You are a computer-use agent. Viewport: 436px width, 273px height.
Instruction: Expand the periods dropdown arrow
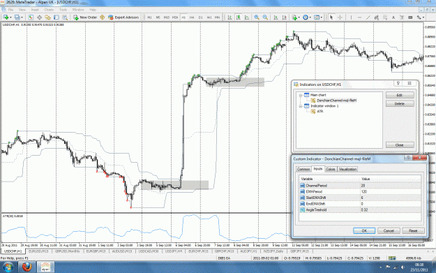310,17
